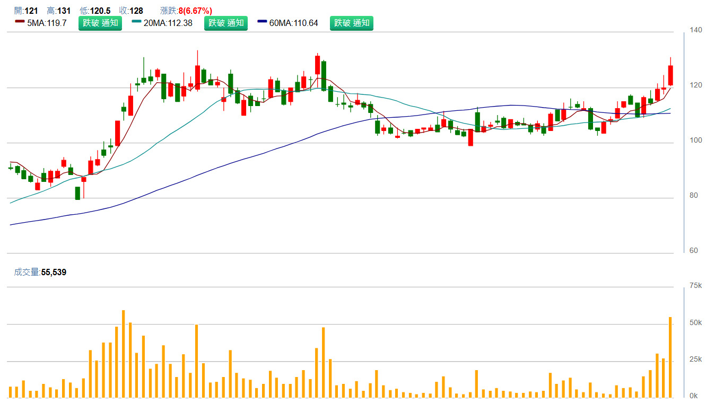The width and height of the screenshot is (706, 403).
Task: Click the closing price 收:128
Action: 132,11
